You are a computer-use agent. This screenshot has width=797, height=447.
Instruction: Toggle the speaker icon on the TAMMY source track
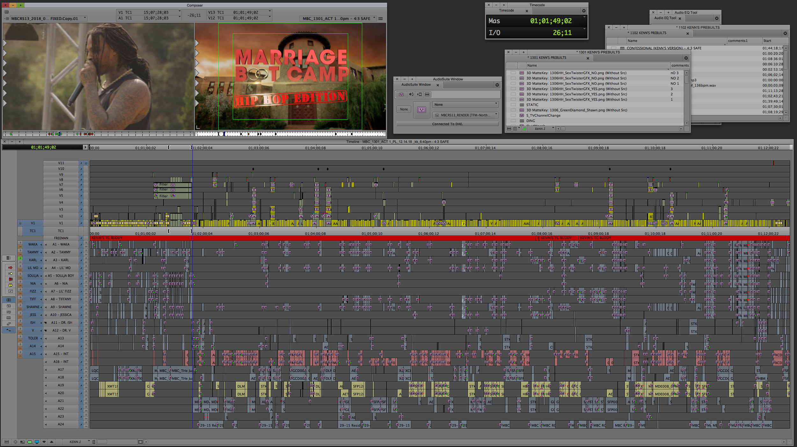point(41,253)
